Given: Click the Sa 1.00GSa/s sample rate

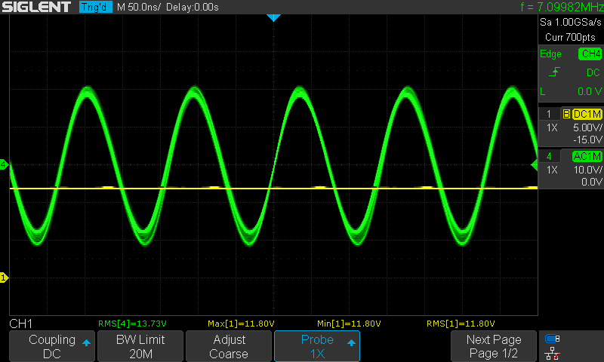Looking at the screenshot, I should point(571,23).
